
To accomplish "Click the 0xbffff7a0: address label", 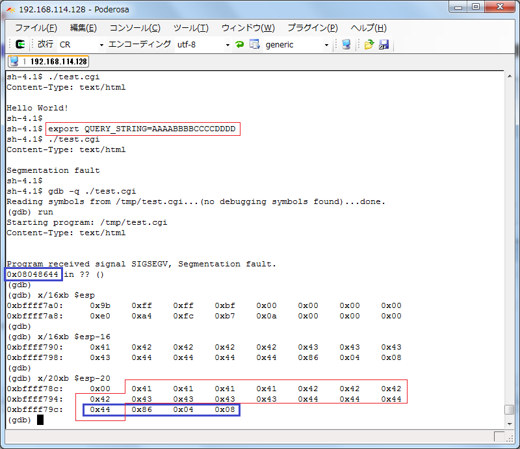I will (x=35, y=305).
